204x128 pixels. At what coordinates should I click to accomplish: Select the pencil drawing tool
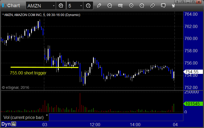[x=99, y=6]
